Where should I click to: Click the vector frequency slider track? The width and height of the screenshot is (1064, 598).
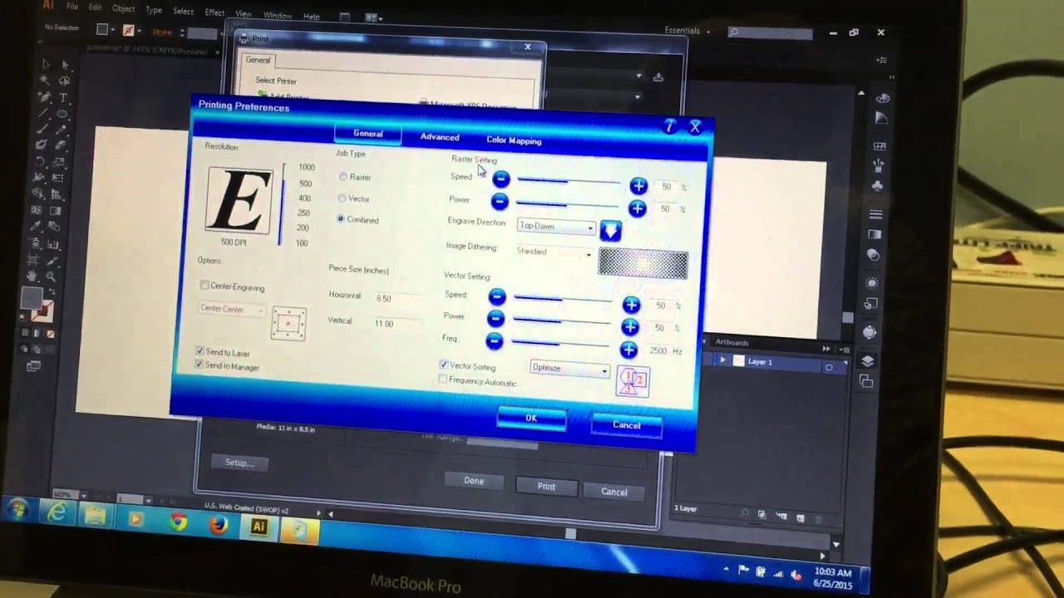pyautogui.click(x=561, y=344)
